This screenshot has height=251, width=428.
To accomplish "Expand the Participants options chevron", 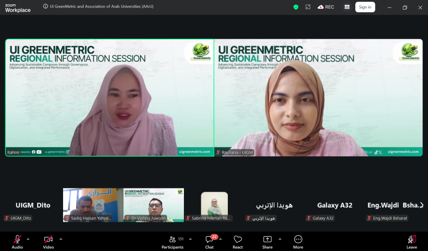I will click(x=190, y=239).
